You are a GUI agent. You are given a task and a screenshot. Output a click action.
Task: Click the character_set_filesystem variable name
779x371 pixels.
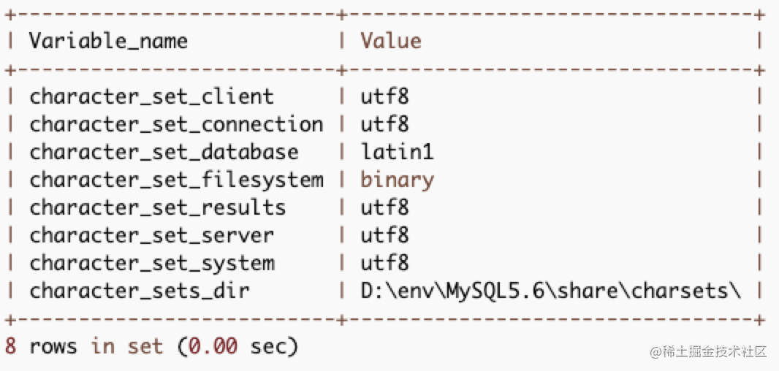point(176,180)
